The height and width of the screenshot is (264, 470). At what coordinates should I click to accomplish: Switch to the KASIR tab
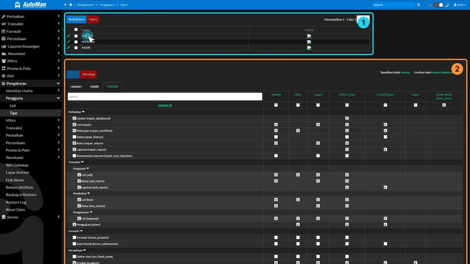point(95,87)
